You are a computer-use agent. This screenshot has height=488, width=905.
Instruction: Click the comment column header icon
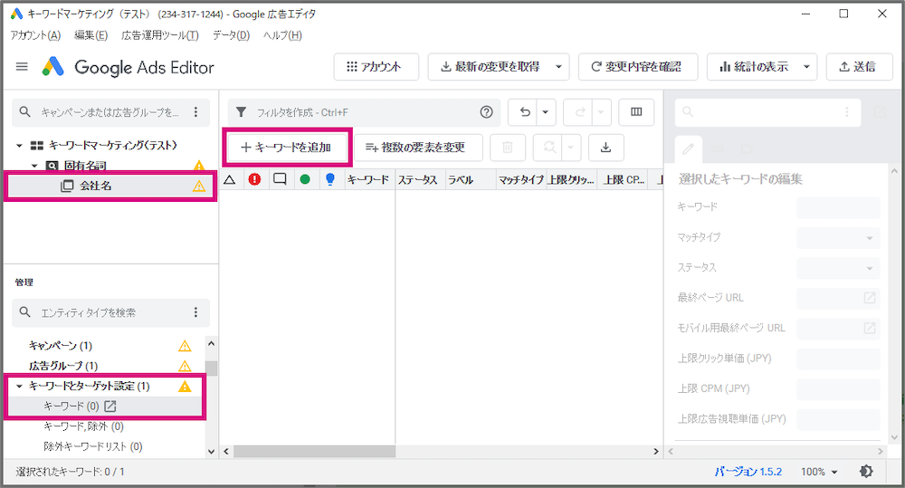pyautogui.click(x=280, y=179)
